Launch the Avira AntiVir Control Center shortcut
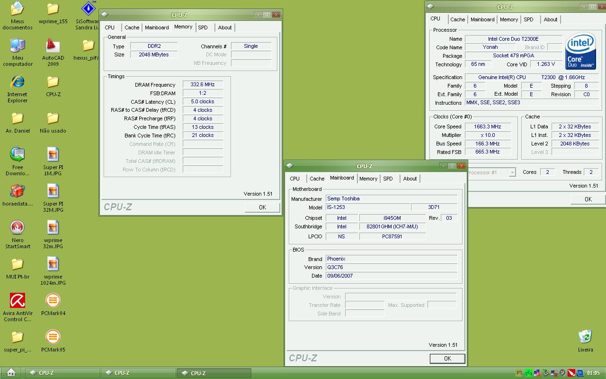Image resolution: width=606 pixels, height=379 pixels. 18,307
